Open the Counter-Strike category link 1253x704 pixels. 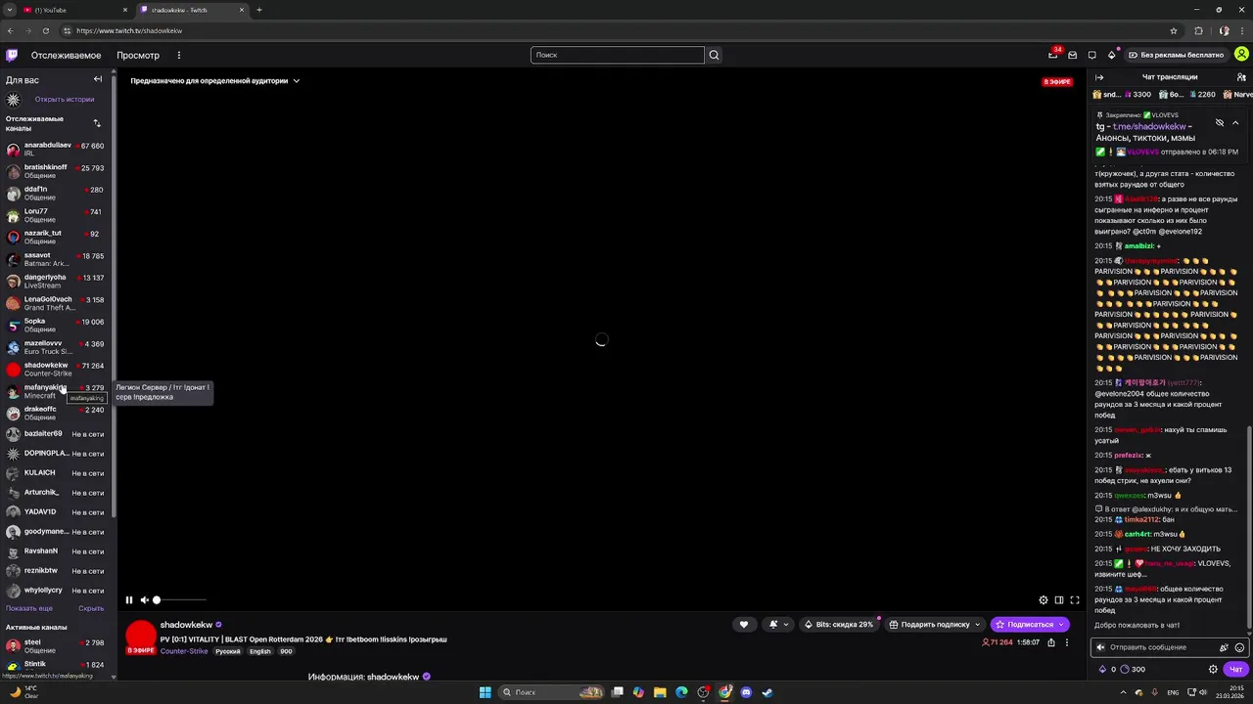pyautogui.click(x=184, y=651)
